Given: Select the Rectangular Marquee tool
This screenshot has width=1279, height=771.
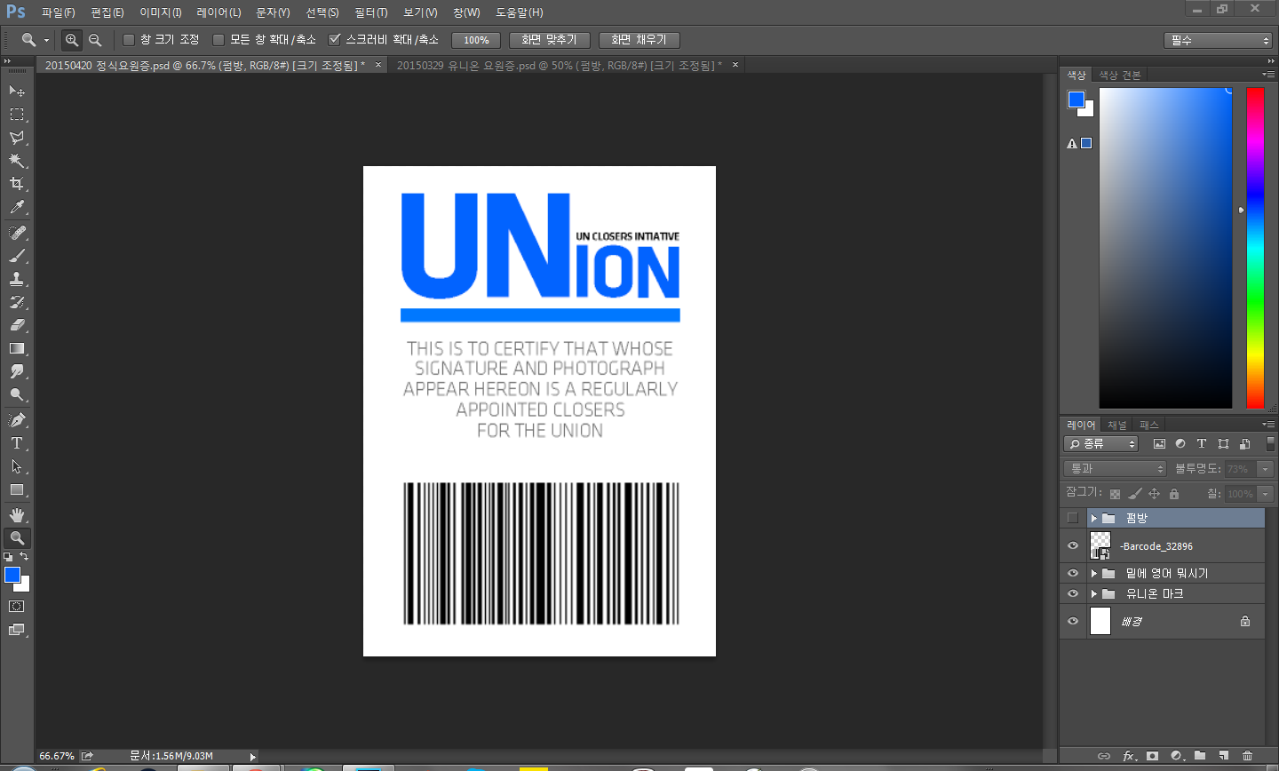Looking at the screenshot, I should pyautogui.click(x=17, y=114).
